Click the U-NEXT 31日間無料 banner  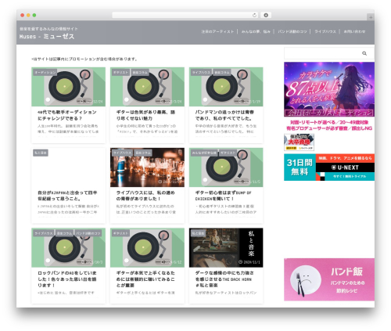329,167
